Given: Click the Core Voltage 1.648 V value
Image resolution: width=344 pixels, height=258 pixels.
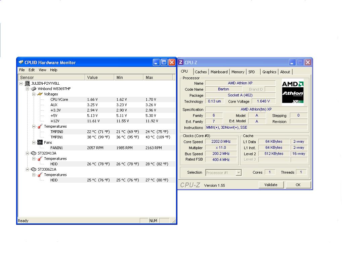Looking at the screenshot, I should click(263, 101).
